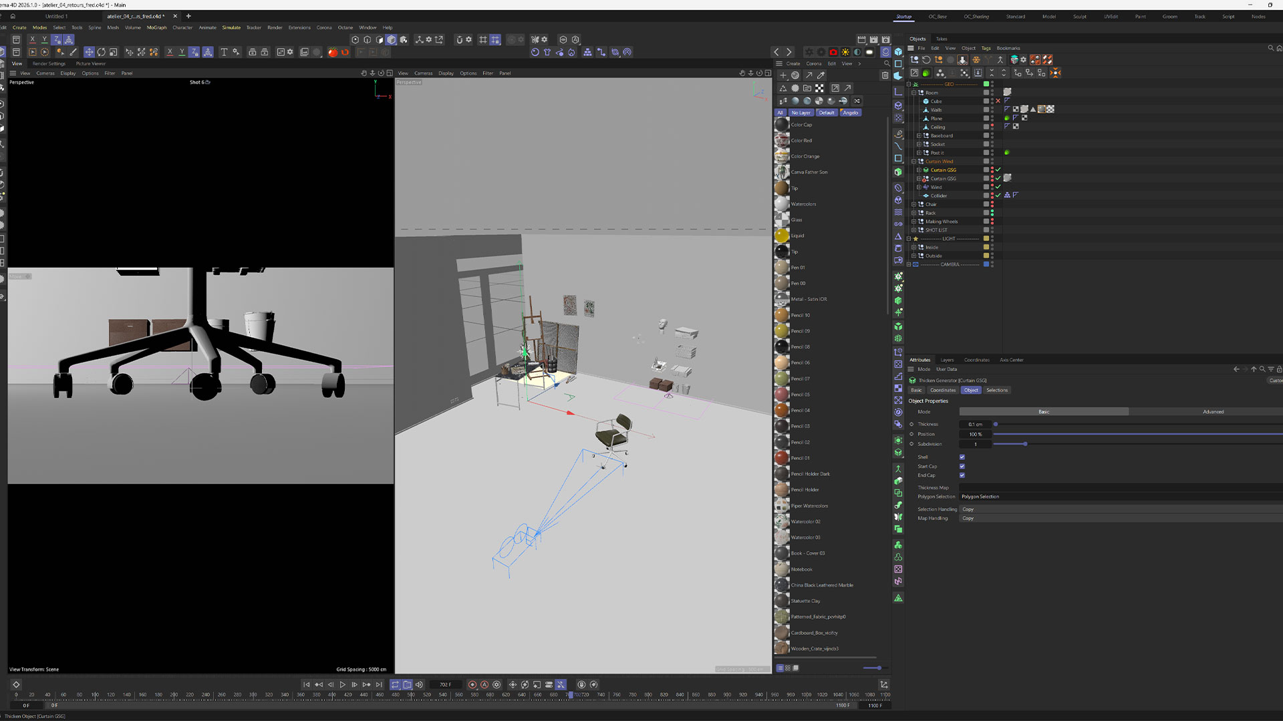The width and height of the screenshot is (1283, 721).
Task: Toggle the End Cap checkbox
Action: pos(962,475)
